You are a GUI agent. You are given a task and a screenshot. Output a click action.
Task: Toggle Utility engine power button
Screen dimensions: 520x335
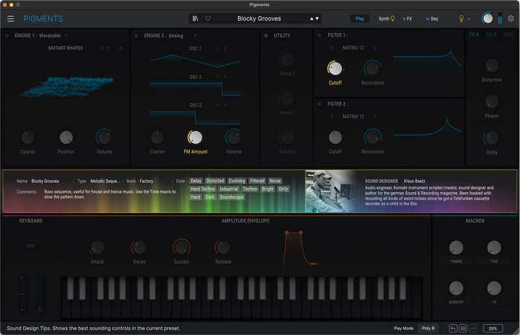(266, 36)
